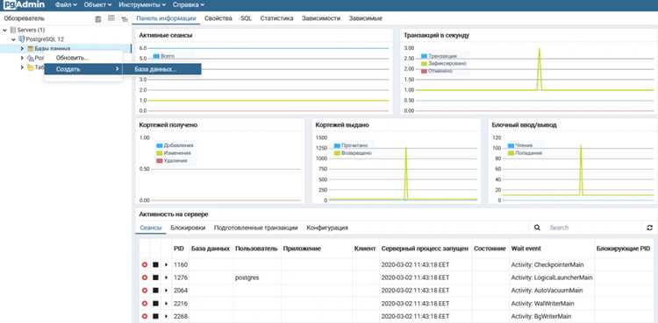Terminate session with PID 2216

click(x=145, y=304)
